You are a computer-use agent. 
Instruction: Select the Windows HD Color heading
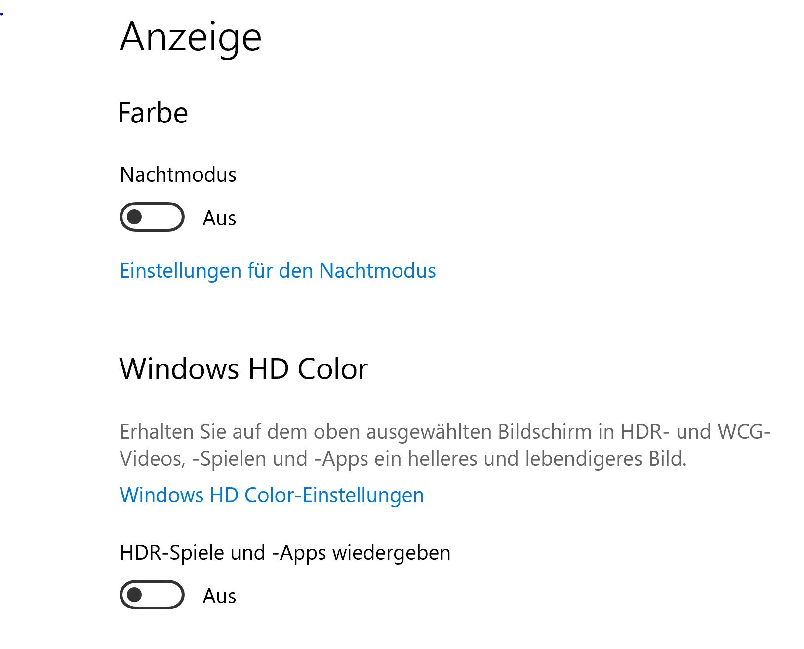click(x=244, y=368)
